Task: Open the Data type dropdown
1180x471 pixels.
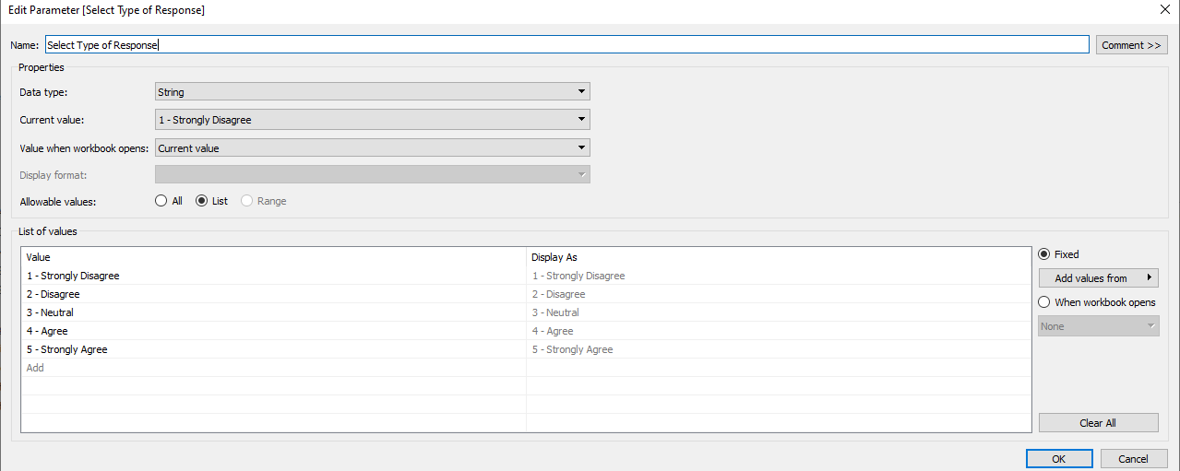Action: [373, 92]
